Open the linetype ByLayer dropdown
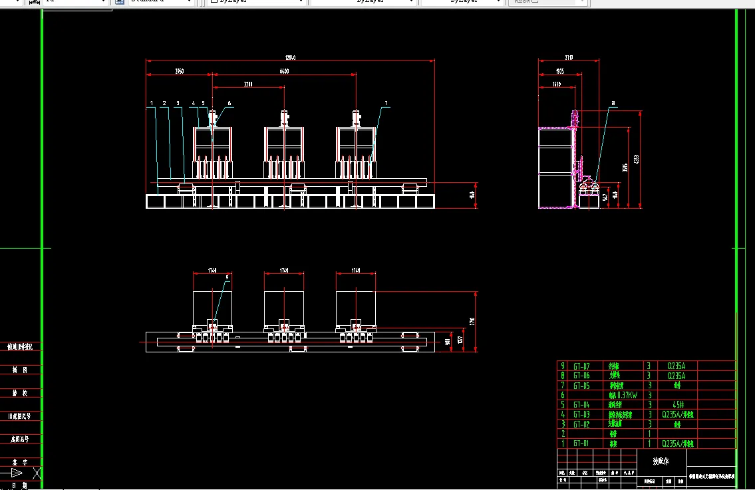755x490 pixels. tap(364, 1)
